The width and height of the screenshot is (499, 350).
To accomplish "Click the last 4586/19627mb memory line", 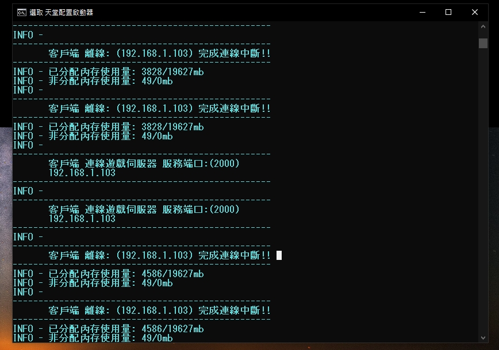I will (x=109, y=329).
